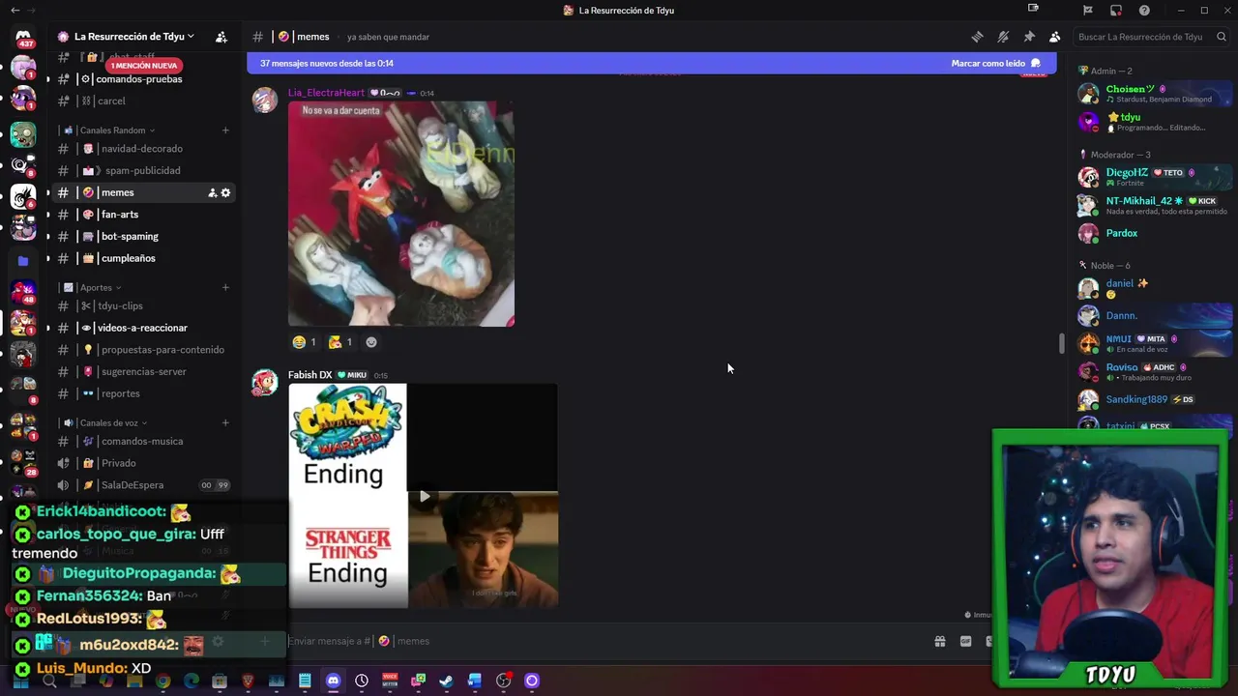This screenshot has width=1238, height=696.
Task: Toggle the member list icon
Action: point(1054,37)
